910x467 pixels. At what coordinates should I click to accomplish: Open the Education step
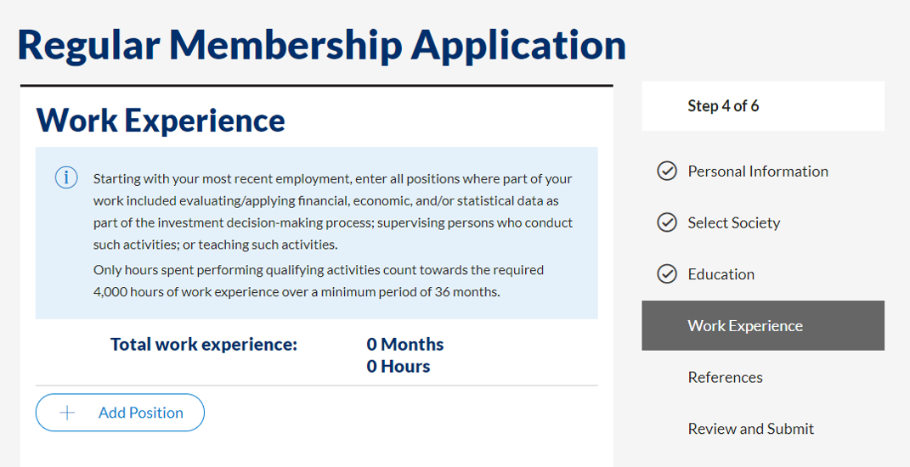pyautogui.click(x=721, y=273)
